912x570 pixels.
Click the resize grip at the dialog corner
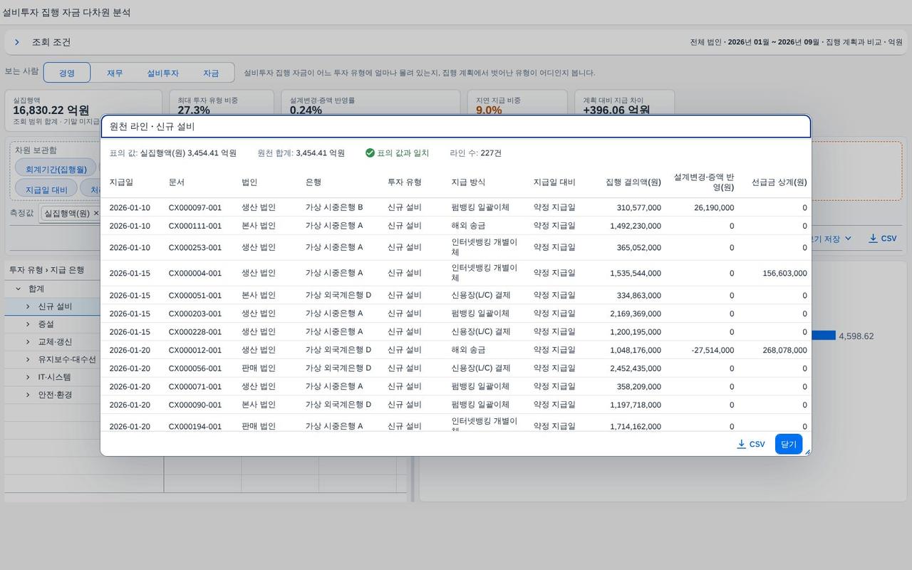(807, 452)
